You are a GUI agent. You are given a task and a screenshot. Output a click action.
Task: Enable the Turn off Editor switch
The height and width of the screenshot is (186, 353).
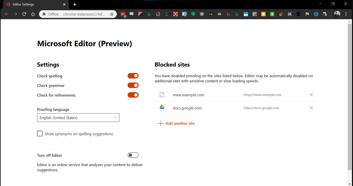pyautogui.click(x=133, y=155)
